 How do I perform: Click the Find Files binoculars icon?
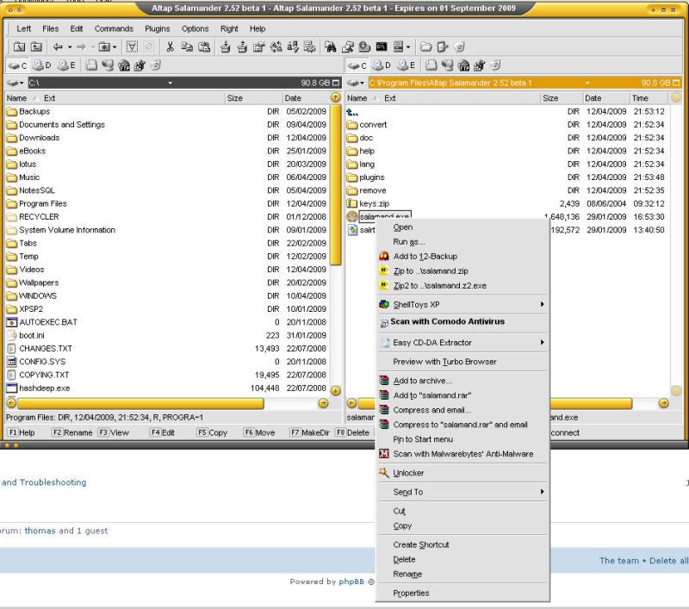pyautogui.click(x=331, y=47)
